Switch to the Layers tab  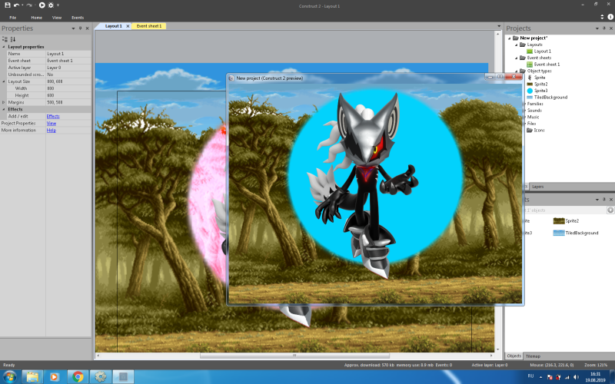coord(537,187)
